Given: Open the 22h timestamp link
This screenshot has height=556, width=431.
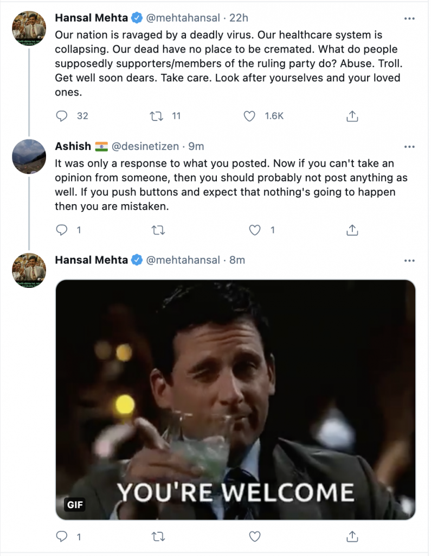Looking at the screenshot, I should 239,18.
